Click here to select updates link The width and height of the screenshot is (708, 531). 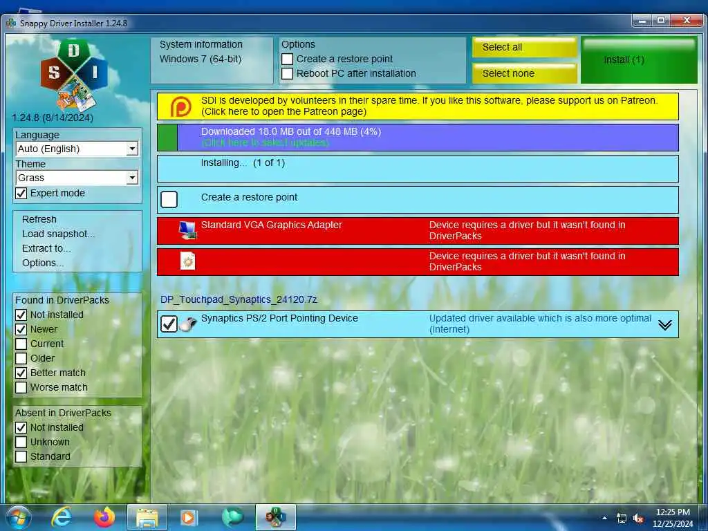click(x=265, y=142)
